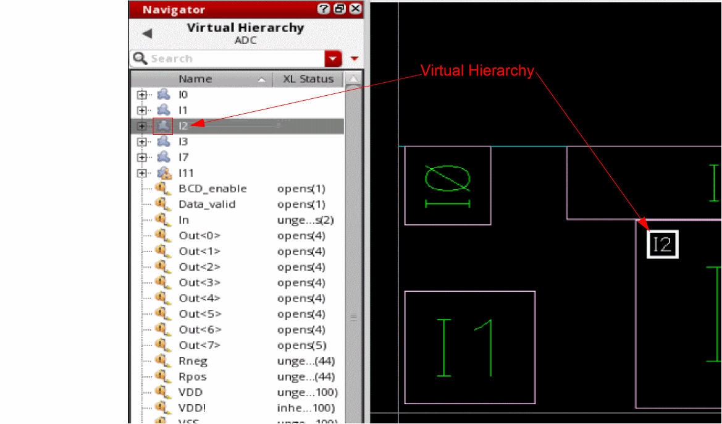Select the Rpos net name

coord(193,377)
